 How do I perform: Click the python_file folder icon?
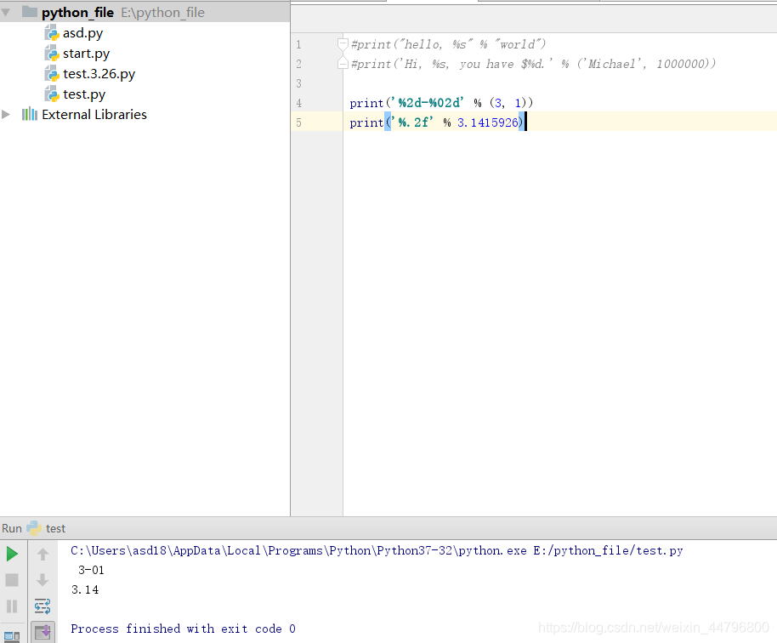[x=30, y=12]
